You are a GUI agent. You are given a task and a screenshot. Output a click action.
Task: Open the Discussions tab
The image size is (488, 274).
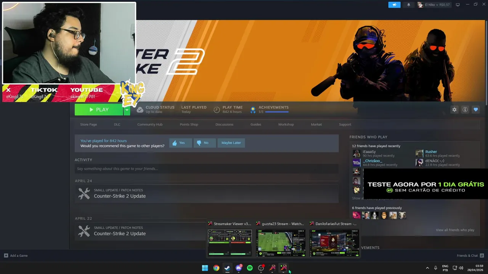click(224, 124)
